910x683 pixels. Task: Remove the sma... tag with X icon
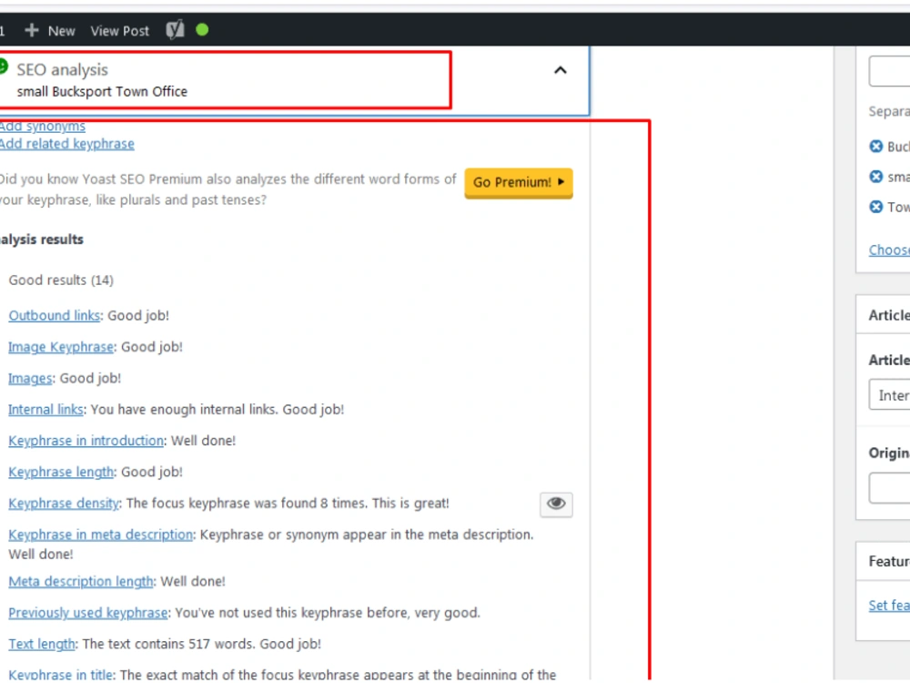click(875, 177)
